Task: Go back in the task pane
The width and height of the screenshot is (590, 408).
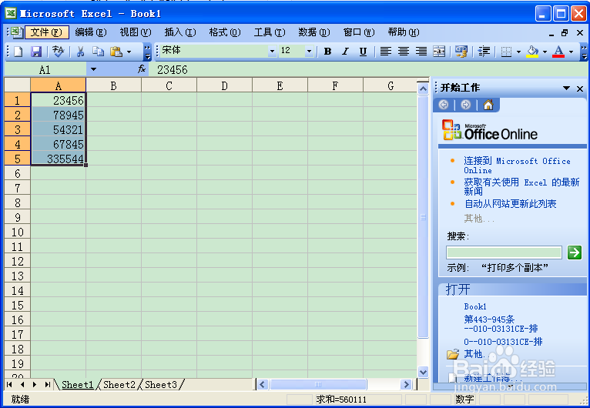Action: click(x=444, y=105)
